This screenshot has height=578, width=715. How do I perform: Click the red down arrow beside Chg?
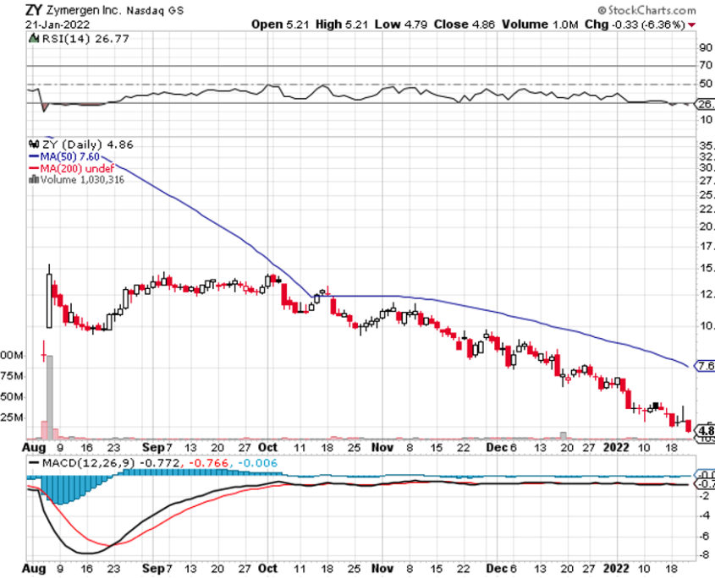(693, 25)
